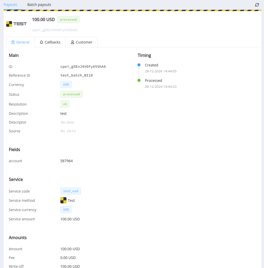Click the processed badge in header

(68, 20)
